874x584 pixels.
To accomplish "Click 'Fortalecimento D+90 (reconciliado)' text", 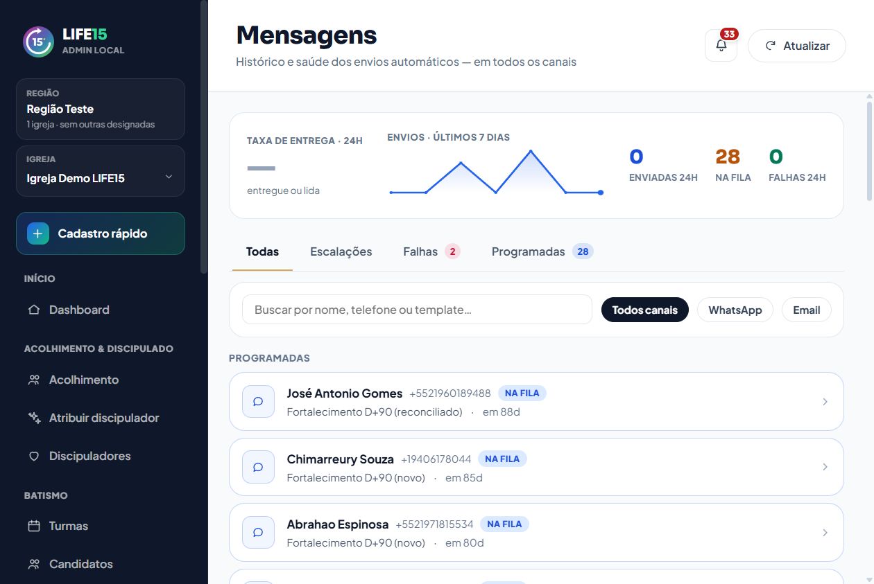I will pyautogui.click(x=375, y=412).
